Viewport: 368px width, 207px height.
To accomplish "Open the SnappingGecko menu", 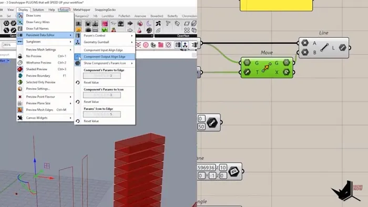I will tap(105, 9).
